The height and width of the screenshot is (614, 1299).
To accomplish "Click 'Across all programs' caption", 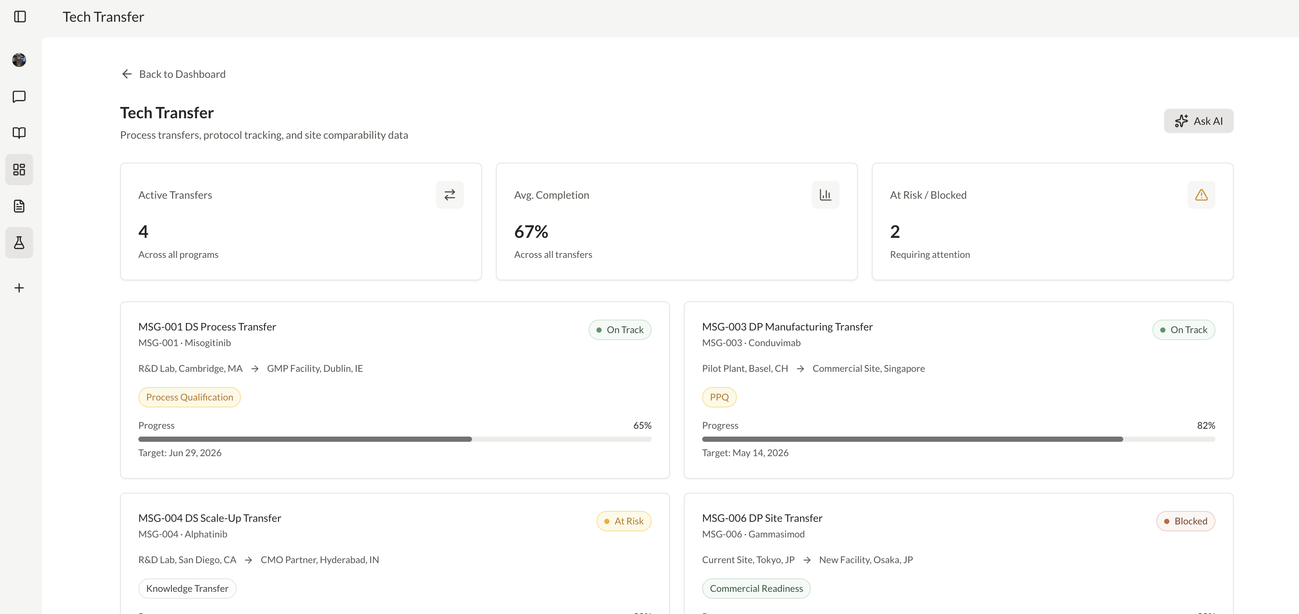I will 178,254.
